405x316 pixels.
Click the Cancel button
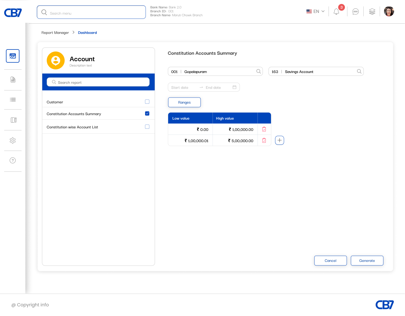[331, 261]
